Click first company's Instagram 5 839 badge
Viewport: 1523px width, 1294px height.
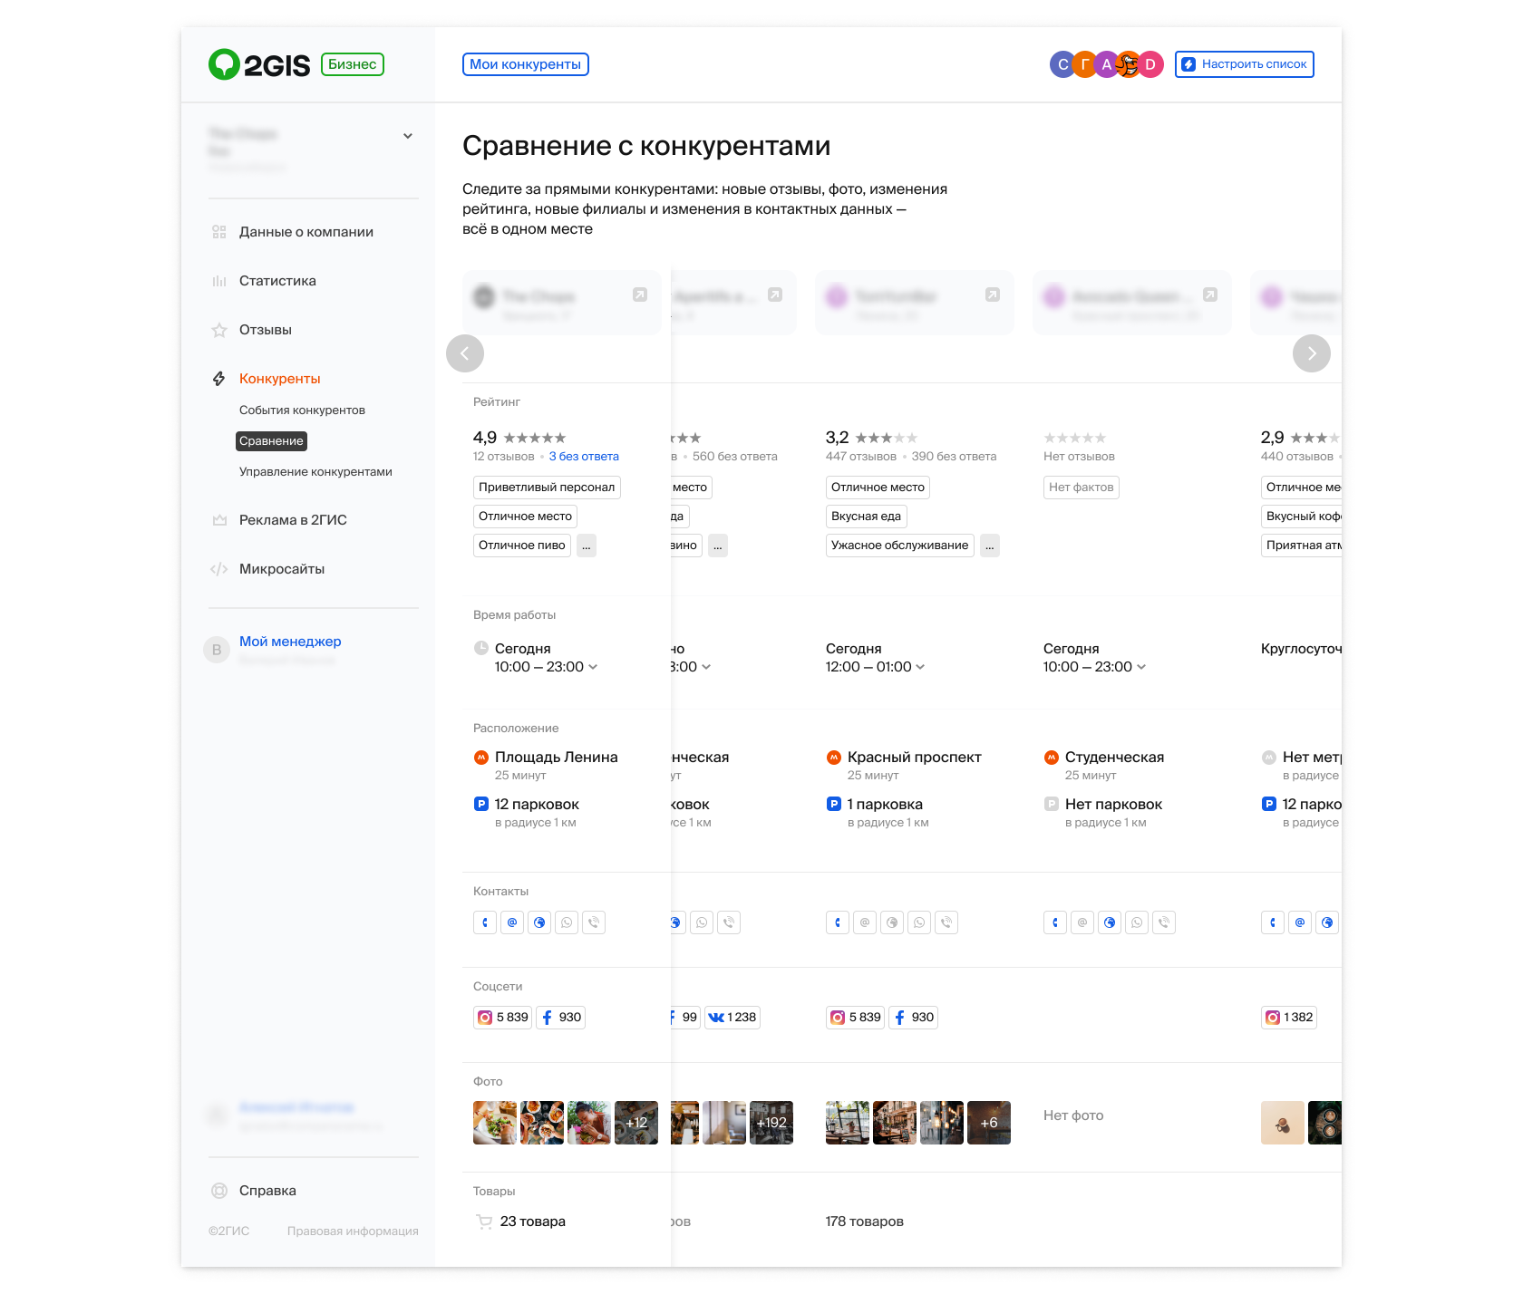click(x=503, y=1018)
